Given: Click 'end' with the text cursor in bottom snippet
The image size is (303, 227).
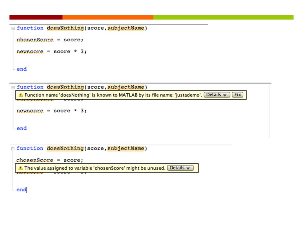Looking at the screenshot, I should coord(21,189).
